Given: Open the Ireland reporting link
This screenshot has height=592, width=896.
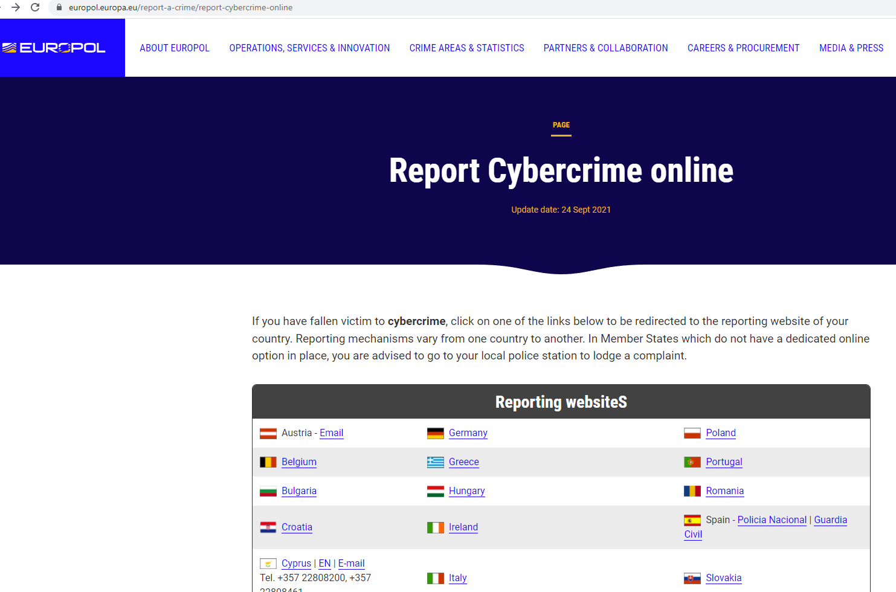Looking at the screenshot, I should 463,527.
